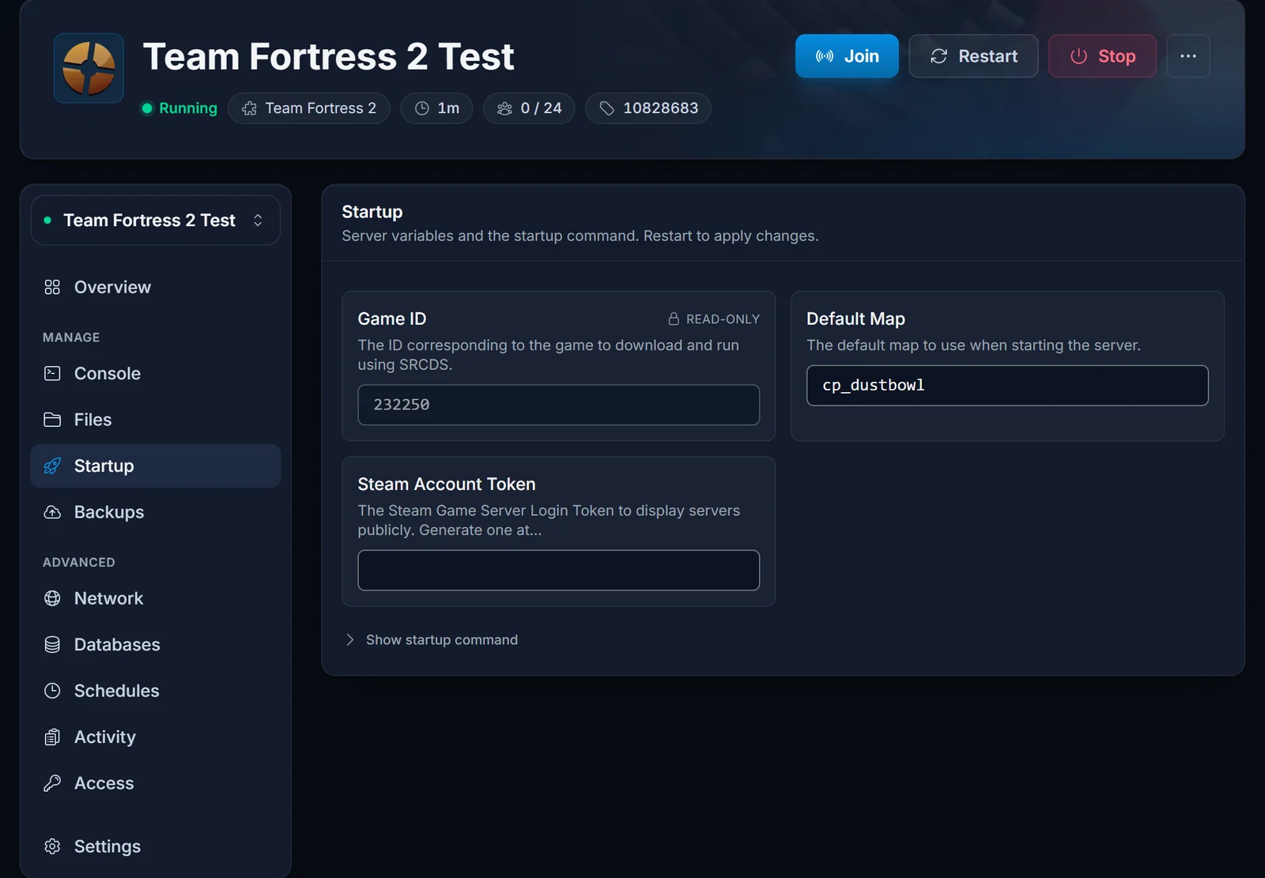Click the Console terminal icon

[x=52, y=373]
